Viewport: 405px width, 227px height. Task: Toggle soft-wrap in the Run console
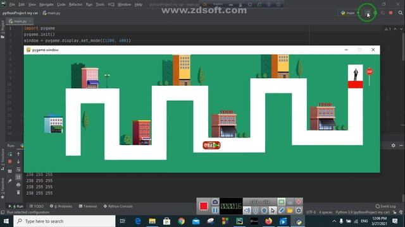(x=18, y=169)
